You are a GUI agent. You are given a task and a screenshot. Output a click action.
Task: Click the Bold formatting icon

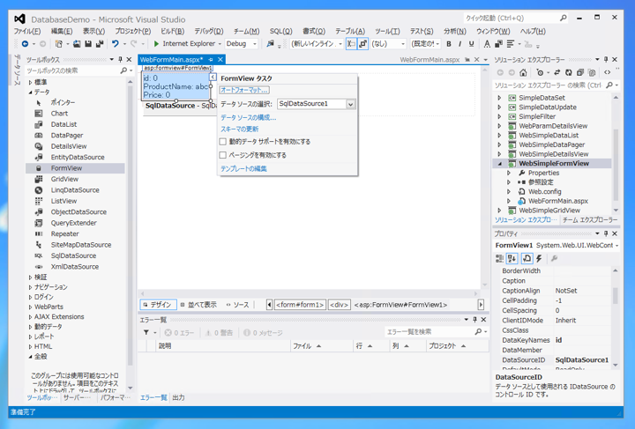449,44
